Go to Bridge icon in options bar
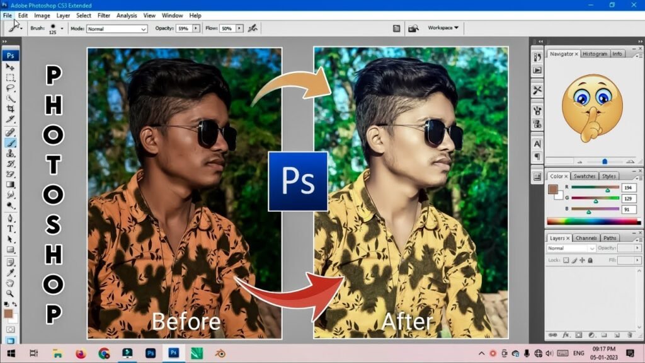The height and width of the screenshot is (363, 645). [x=413, y=28]
